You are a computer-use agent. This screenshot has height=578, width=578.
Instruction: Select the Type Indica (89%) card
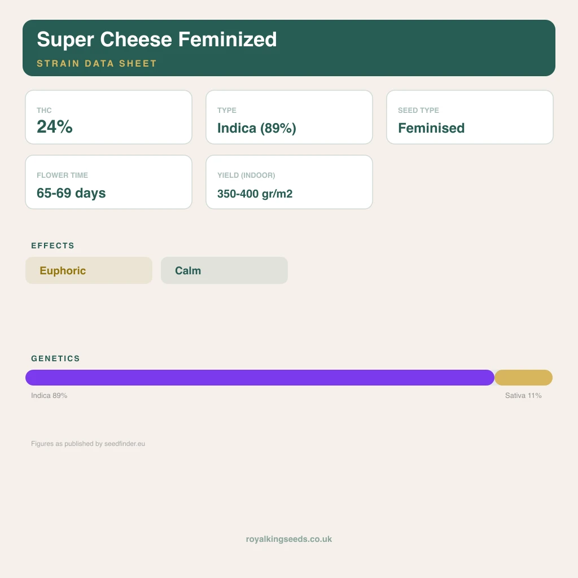(290, 117)
